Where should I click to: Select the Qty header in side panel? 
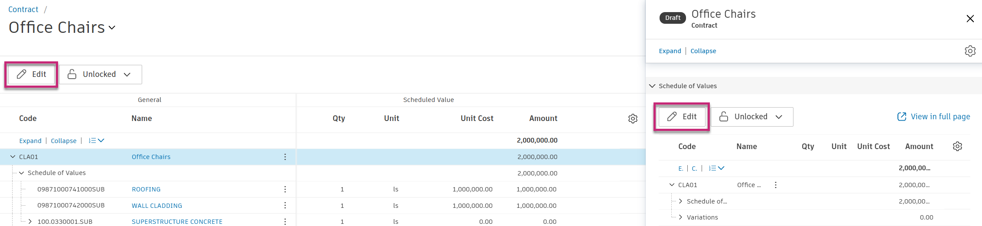(808, 146)
